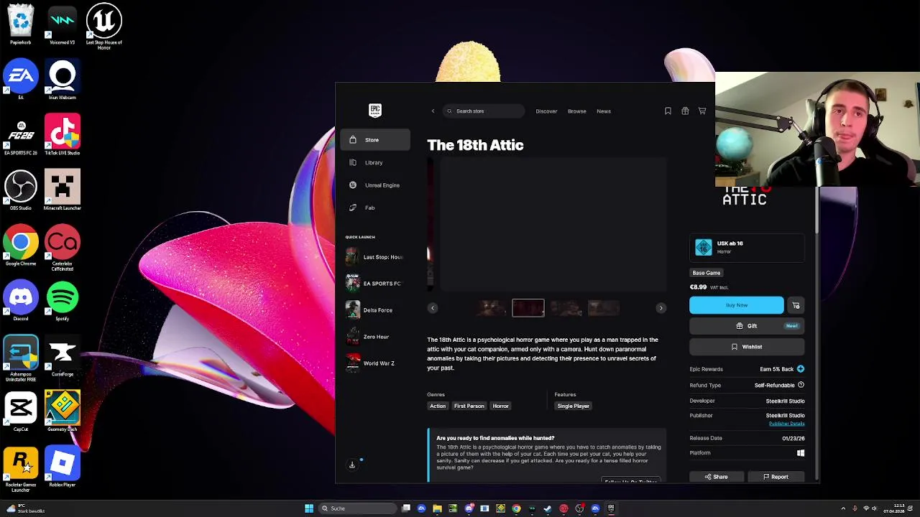The height and width of the screenshot is (517, 920).
Task: Open the Voicemod V3 desktop icon
Action: 63,24
